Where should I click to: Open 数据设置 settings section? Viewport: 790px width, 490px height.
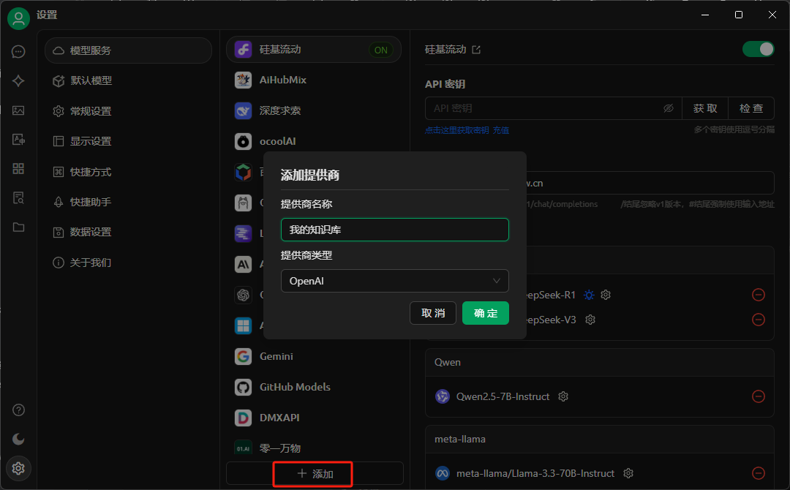point(129,232)
